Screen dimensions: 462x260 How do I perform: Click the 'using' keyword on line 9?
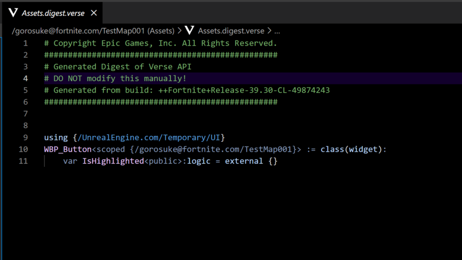tap(55, 137)
